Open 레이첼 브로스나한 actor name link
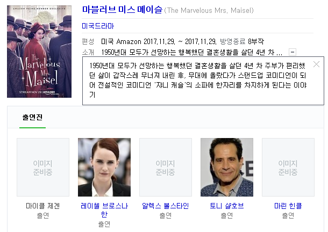This screenshot has height=232, width=328. [x=104, y=210]
